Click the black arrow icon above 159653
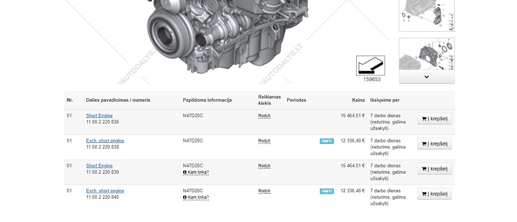 pyautogui.click(x=370, y=65)
